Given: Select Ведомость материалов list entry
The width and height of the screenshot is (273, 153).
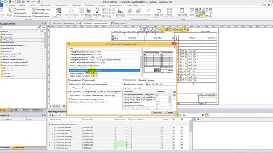Looking at the screenshot, I should (78, 68).
